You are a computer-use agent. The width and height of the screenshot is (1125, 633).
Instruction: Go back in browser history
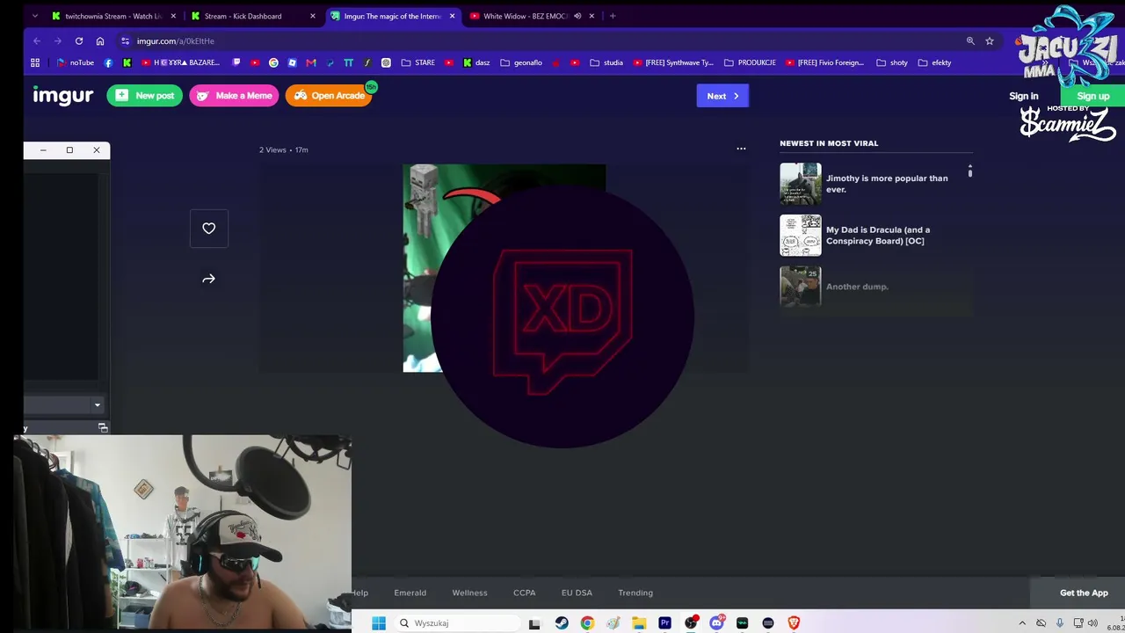click(x=37, y=41)
